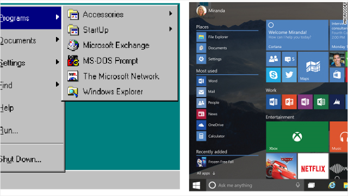Viewport: 348px width, 196px height.
Task: Click the Accessories folder icon
Action: [x=73, y=15]
